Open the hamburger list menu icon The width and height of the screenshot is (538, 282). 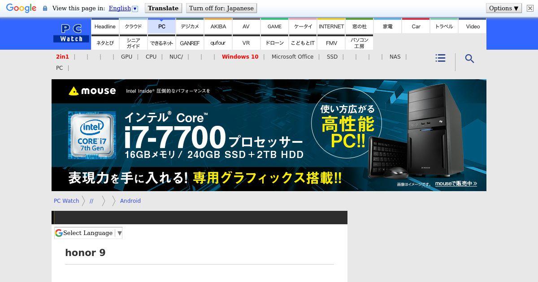440,58
